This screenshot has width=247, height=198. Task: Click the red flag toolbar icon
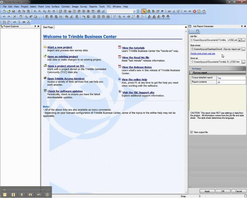(162, 11)
